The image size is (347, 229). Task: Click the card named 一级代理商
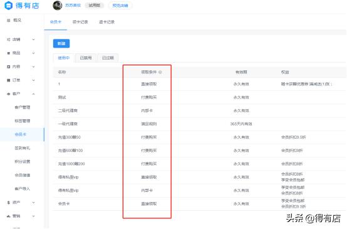pos(68,124)
